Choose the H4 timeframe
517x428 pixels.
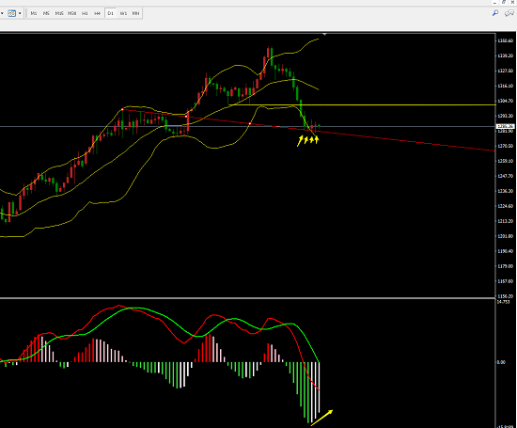pyautogui.click(x=97, y=13)
